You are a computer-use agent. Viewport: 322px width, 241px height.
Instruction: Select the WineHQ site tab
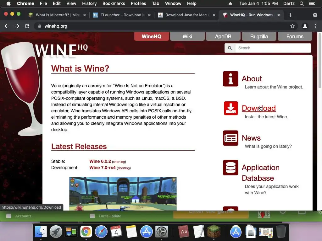coord(152,36)
